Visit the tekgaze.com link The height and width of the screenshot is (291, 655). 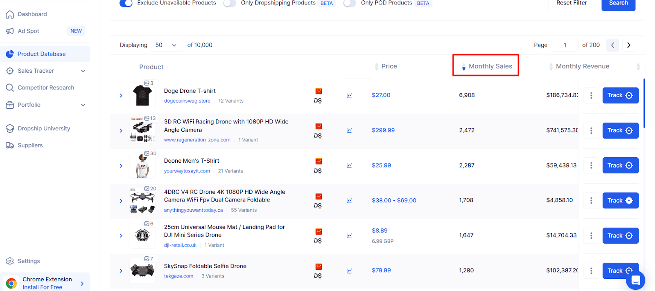[x=178, y=276]
